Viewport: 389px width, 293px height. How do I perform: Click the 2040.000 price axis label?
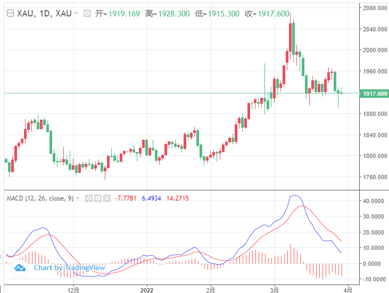click(x=375, y=29)
